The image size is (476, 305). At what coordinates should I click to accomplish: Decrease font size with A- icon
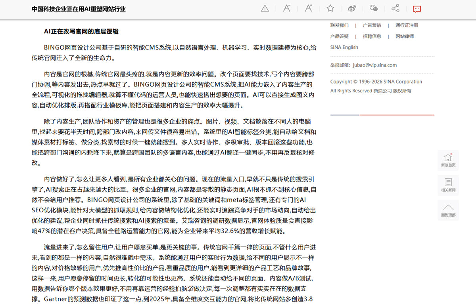pos(287,8)
